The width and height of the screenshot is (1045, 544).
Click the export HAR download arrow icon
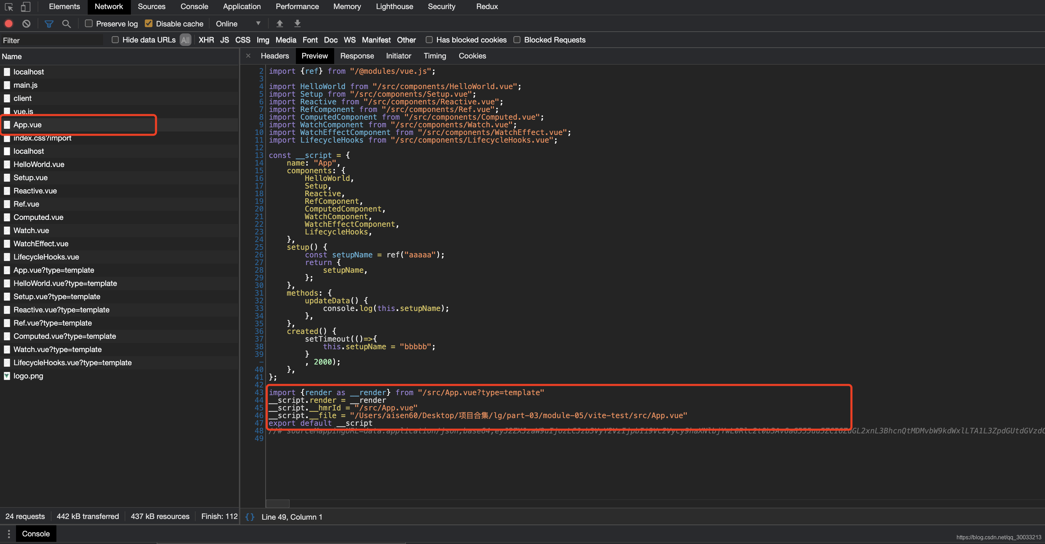(x=297, y=24)
